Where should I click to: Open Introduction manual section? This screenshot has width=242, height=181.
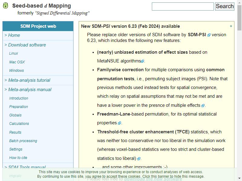(19, 98)
